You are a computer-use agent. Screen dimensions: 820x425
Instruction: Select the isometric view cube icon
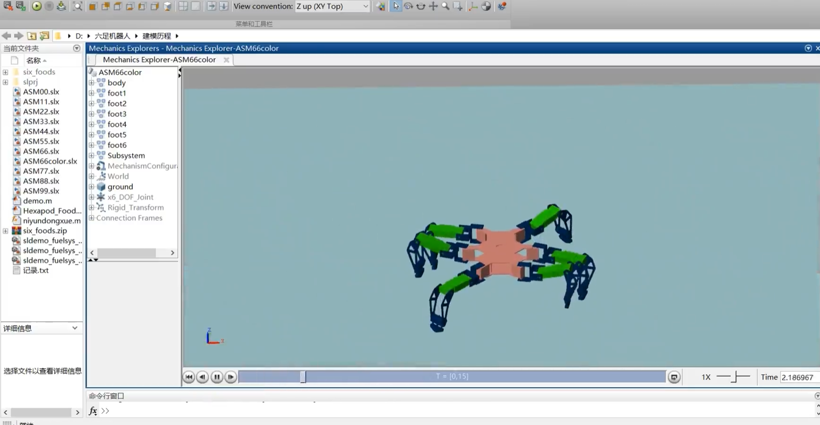click(x=168, y=6)
